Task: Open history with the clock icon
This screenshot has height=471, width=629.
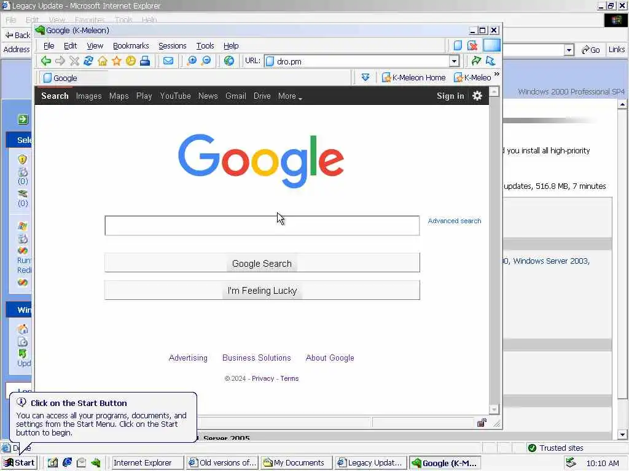Action: pos(131,61)
